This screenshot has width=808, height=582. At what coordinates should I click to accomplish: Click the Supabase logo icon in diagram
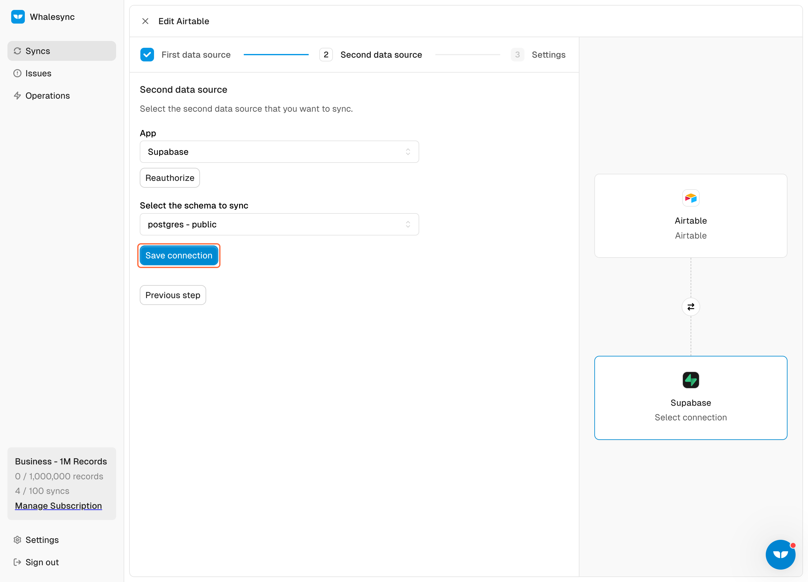(x=691, y=380)
